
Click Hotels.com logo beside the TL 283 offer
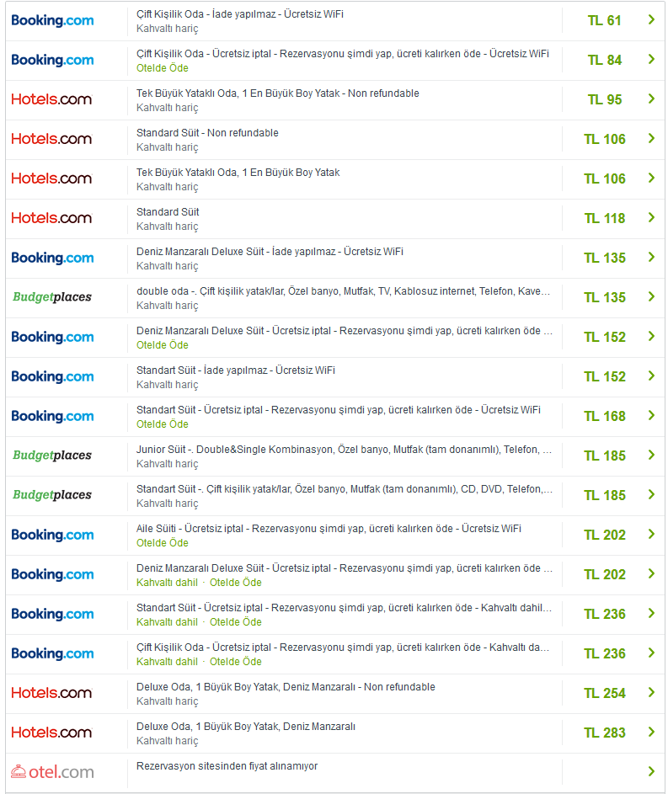coord(51,733)
